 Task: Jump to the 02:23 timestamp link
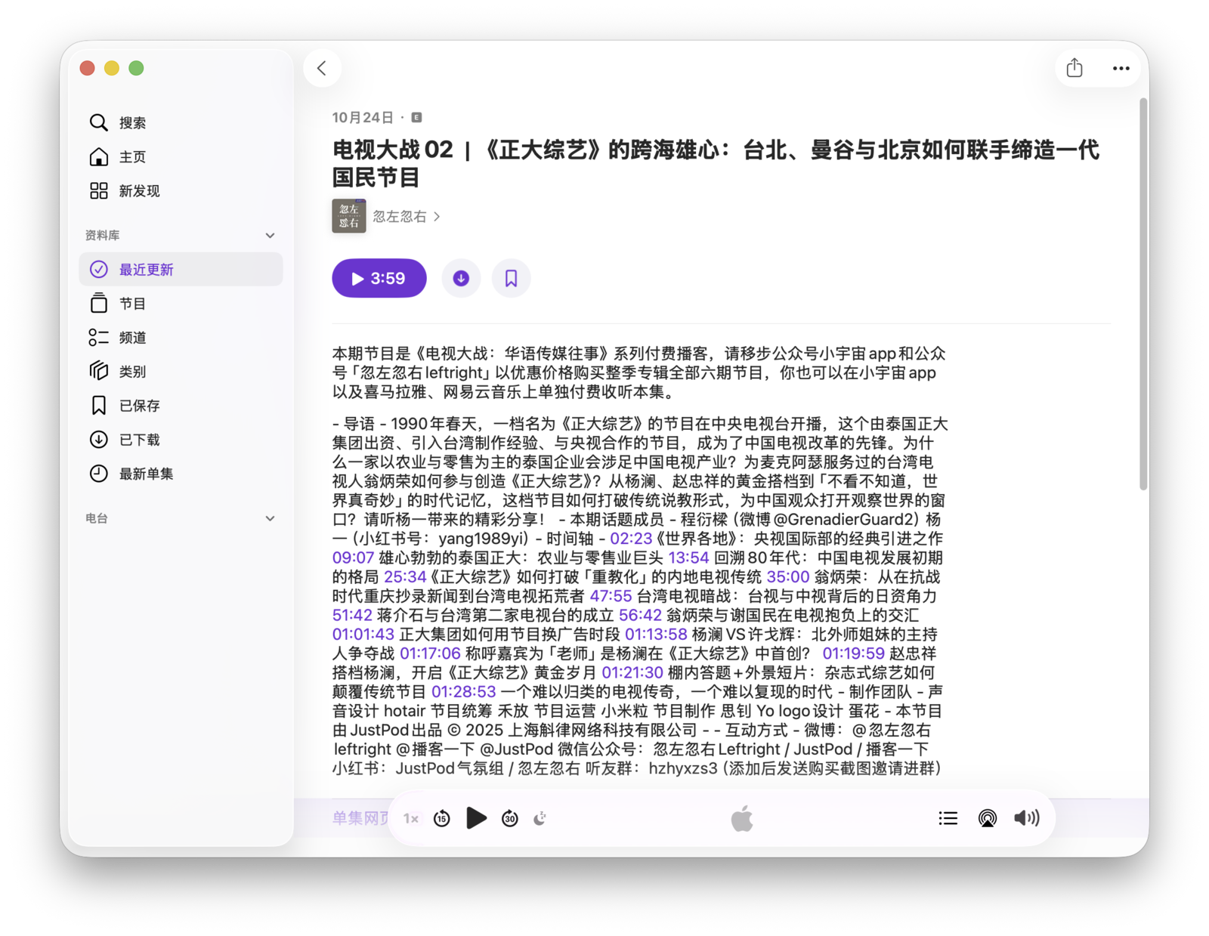[x=631, y=539]
